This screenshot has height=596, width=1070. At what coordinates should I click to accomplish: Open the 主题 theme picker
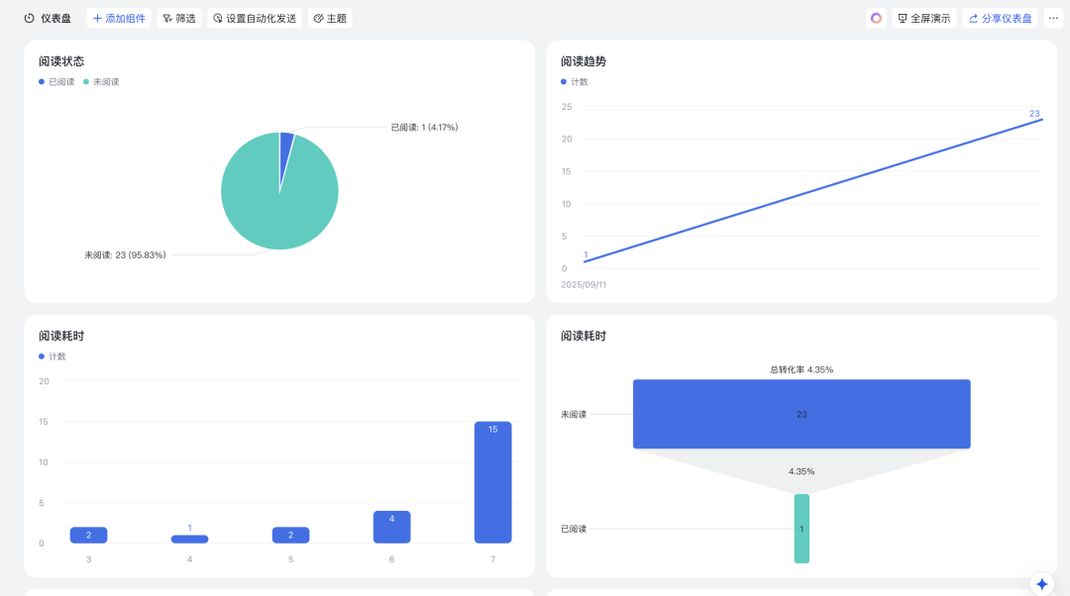point(330,18)
